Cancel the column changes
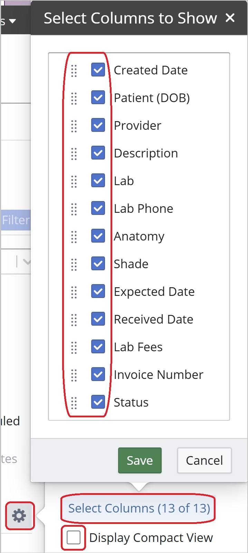The image size is (248, 553). point(204,460)
